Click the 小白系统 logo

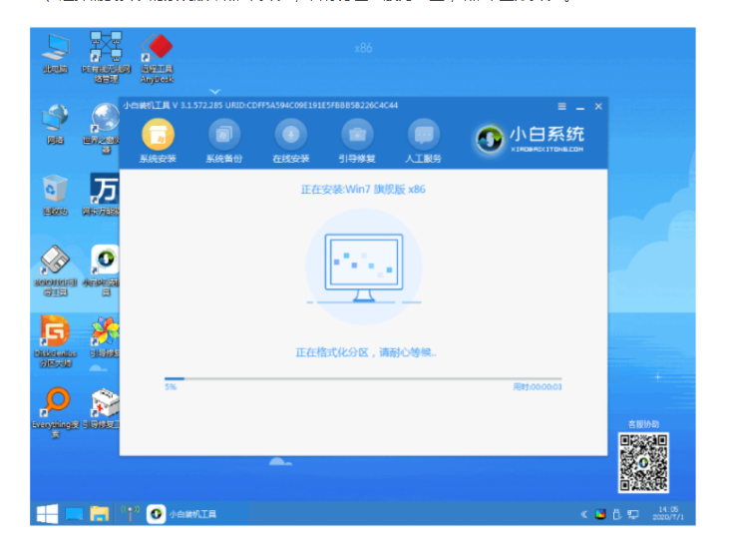(x=530, y=139)
